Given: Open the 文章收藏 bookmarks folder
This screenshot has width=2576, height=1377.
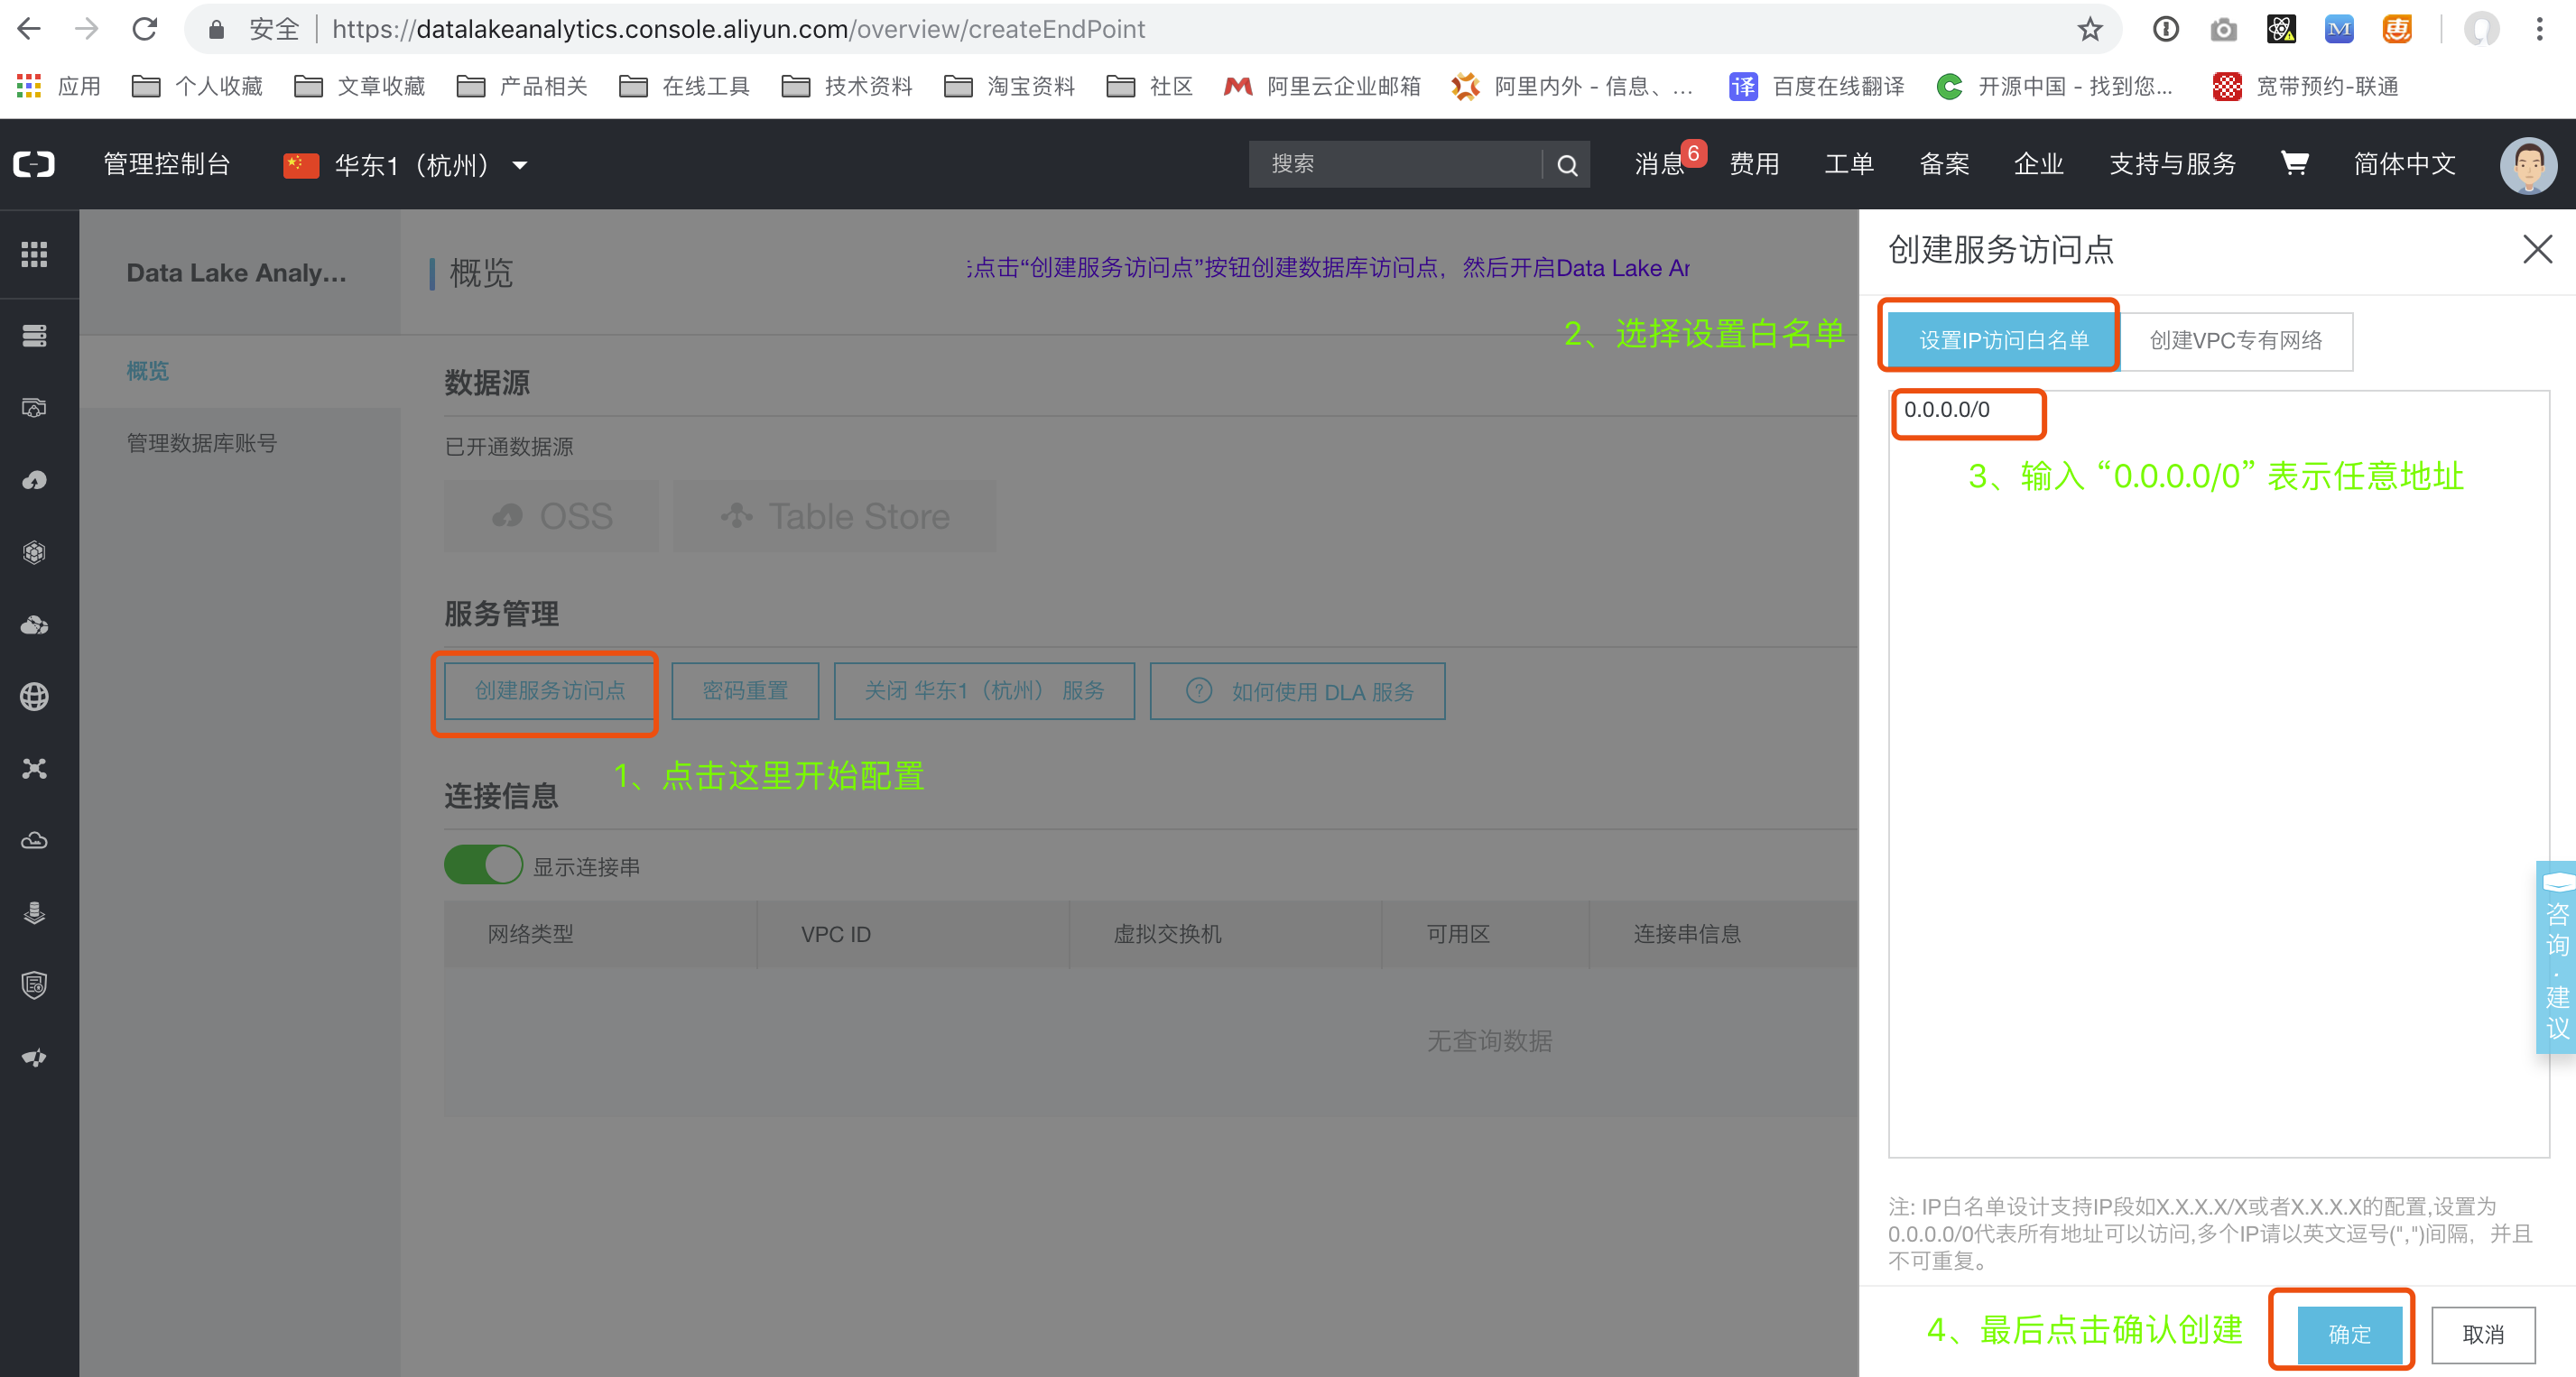Looking at the screenshot, I should pos(359,86).
